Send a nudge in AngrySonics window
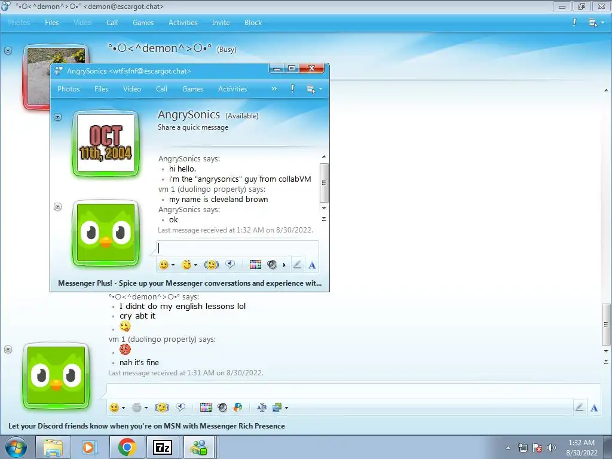This screenshot has height=459, width=612. click(x=211, y=265)
